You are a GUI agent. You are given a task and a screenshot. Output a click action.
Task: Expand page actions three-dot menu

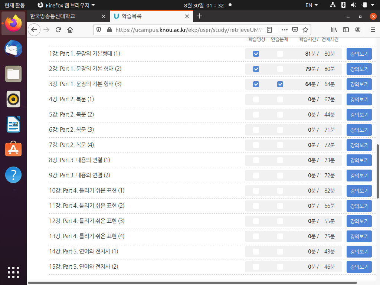pos(284,30)
